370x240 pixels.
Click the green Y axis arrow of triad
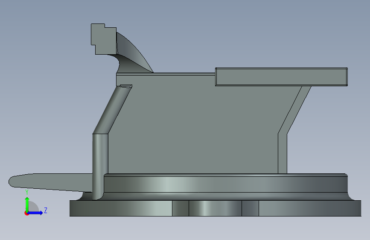(27, 205)
